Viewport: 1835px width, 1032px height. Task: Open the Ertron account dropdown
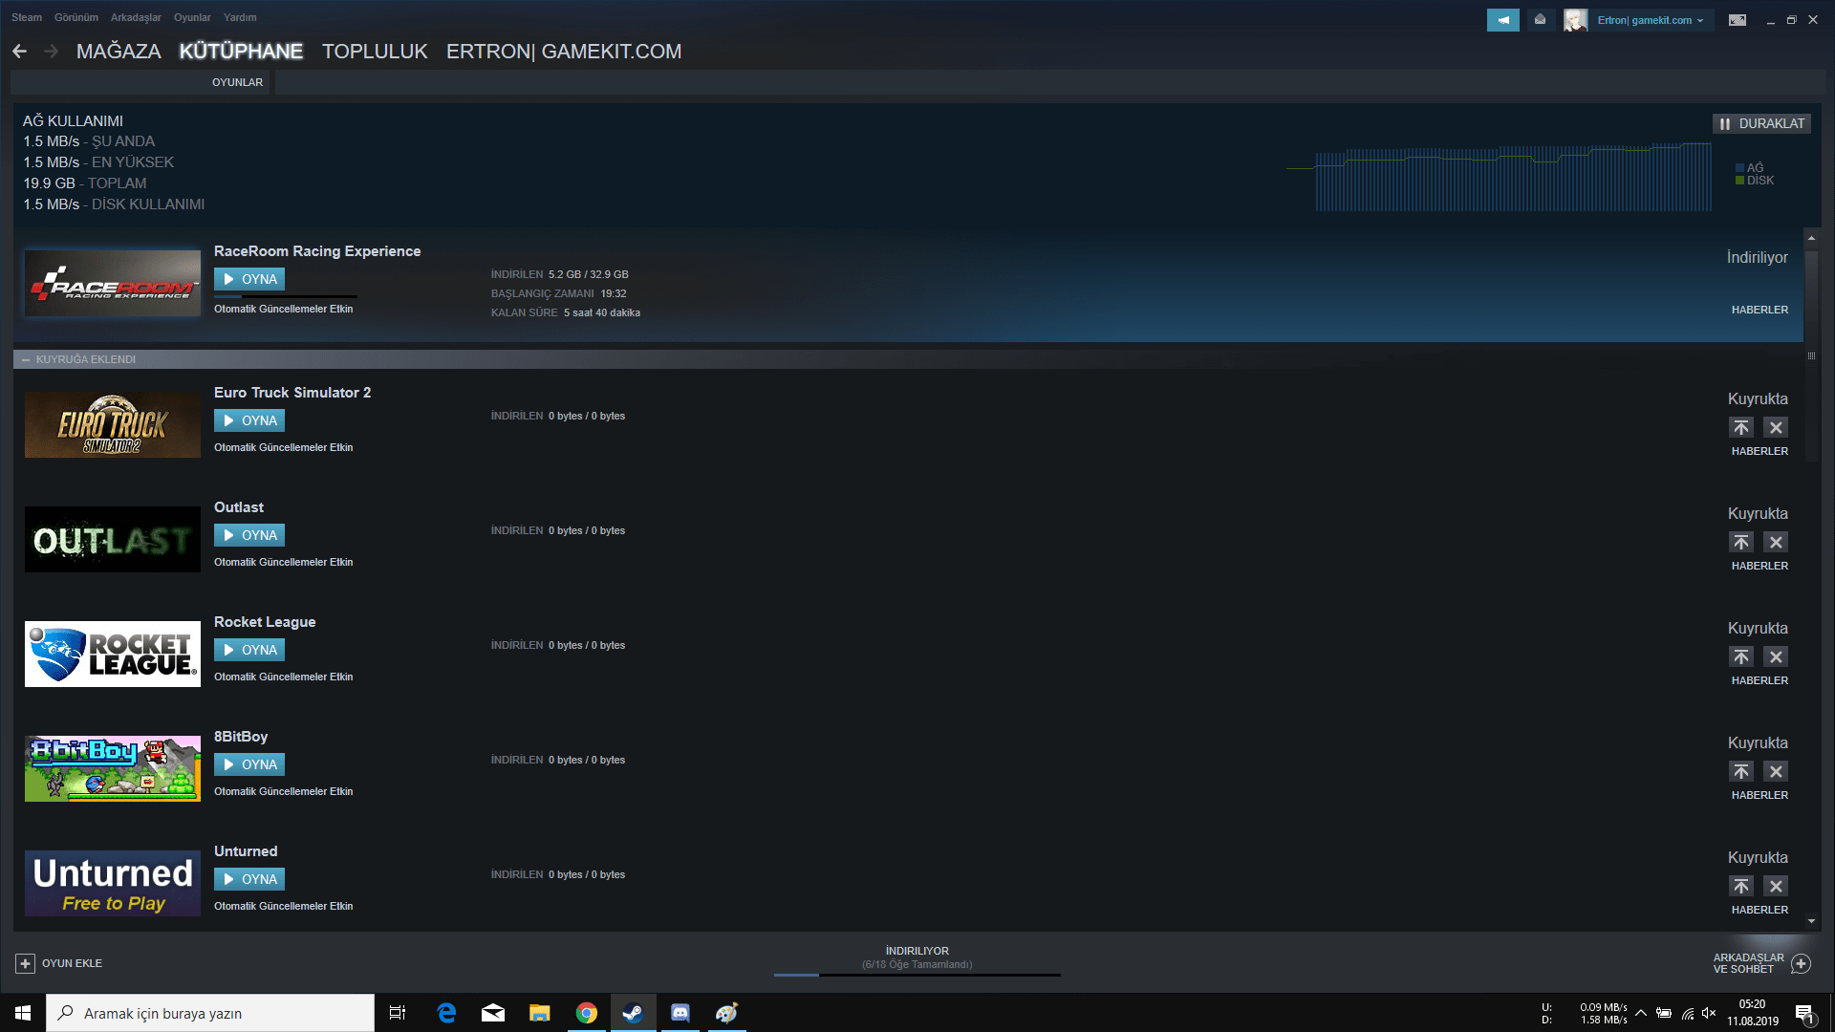coord(1650,20)
